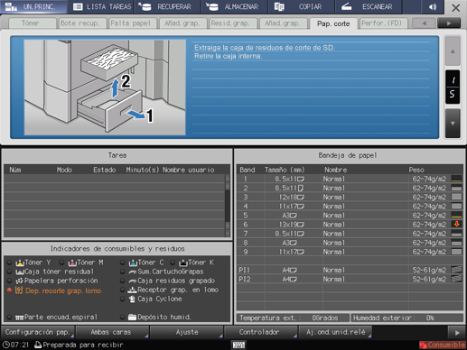Open Configuración pap. settings

click(38, 332)
